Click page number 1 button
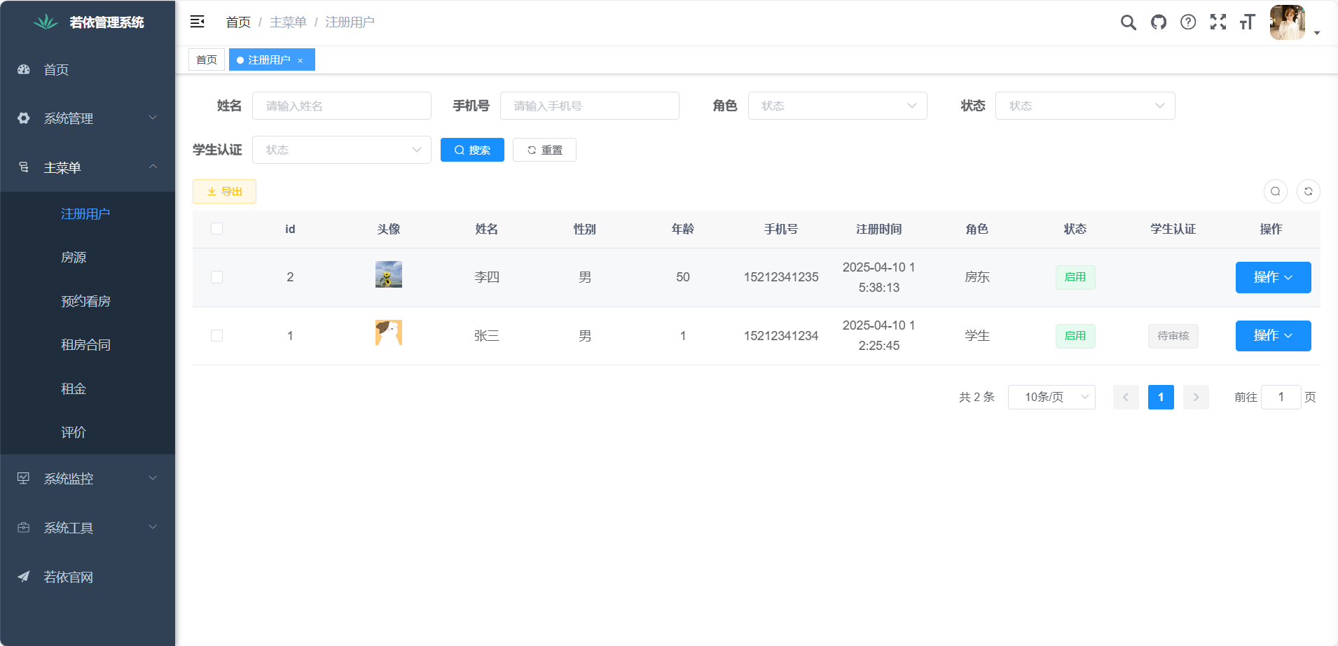The height and width of the screenshot is (646, 1338). point(1161,397)
